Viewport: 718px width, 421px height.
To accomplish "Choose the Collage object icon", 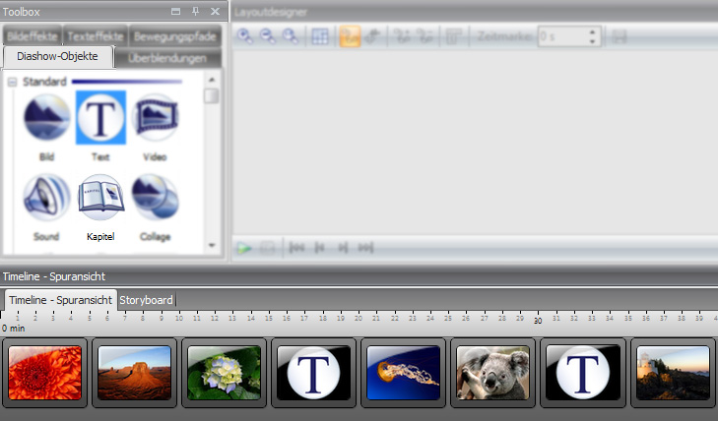I will click(x=155, y=198).
